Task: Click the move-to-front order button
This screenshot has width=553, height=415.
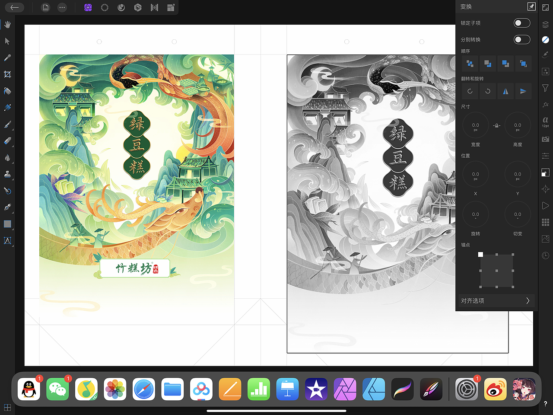Action: [523, 64]
